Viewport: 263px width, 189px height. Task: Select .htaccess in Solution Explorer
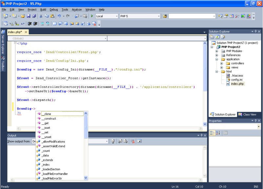coord(237,76)
